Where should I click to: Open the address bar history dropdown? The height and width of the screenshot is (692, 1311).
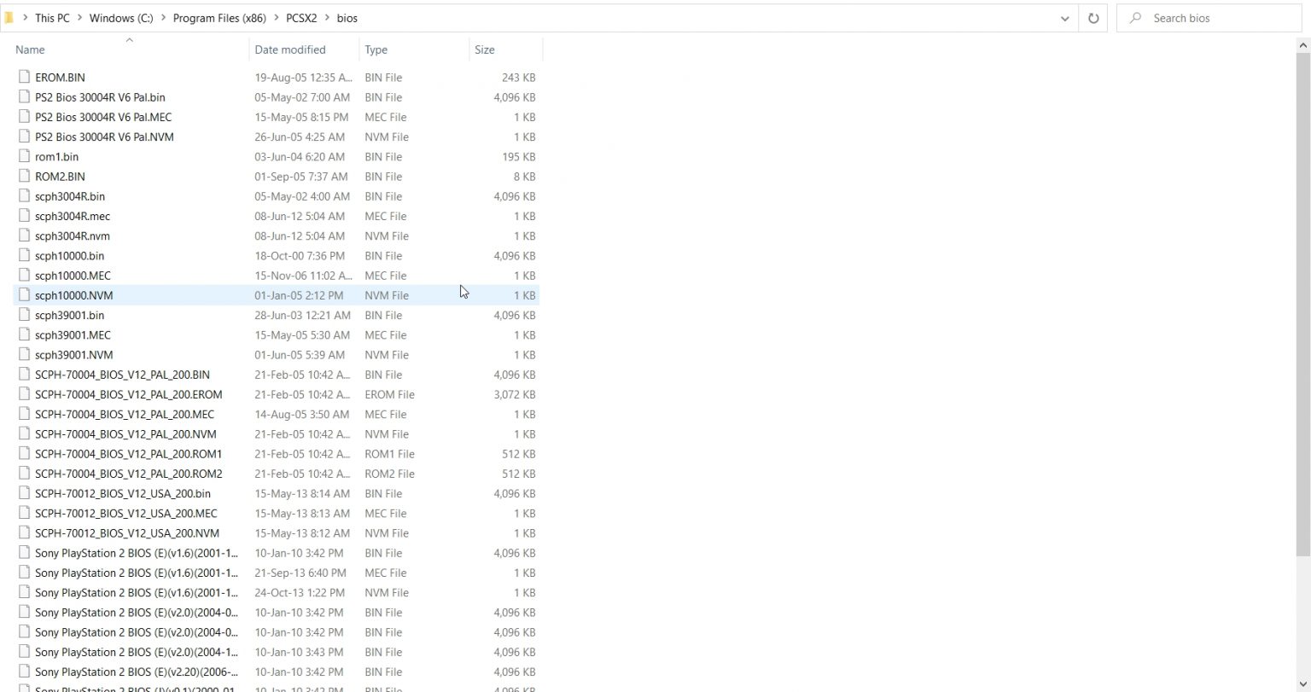coord(1063,17)
